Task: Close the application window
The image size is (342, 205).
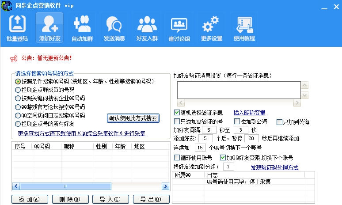Action: point(336,7)
